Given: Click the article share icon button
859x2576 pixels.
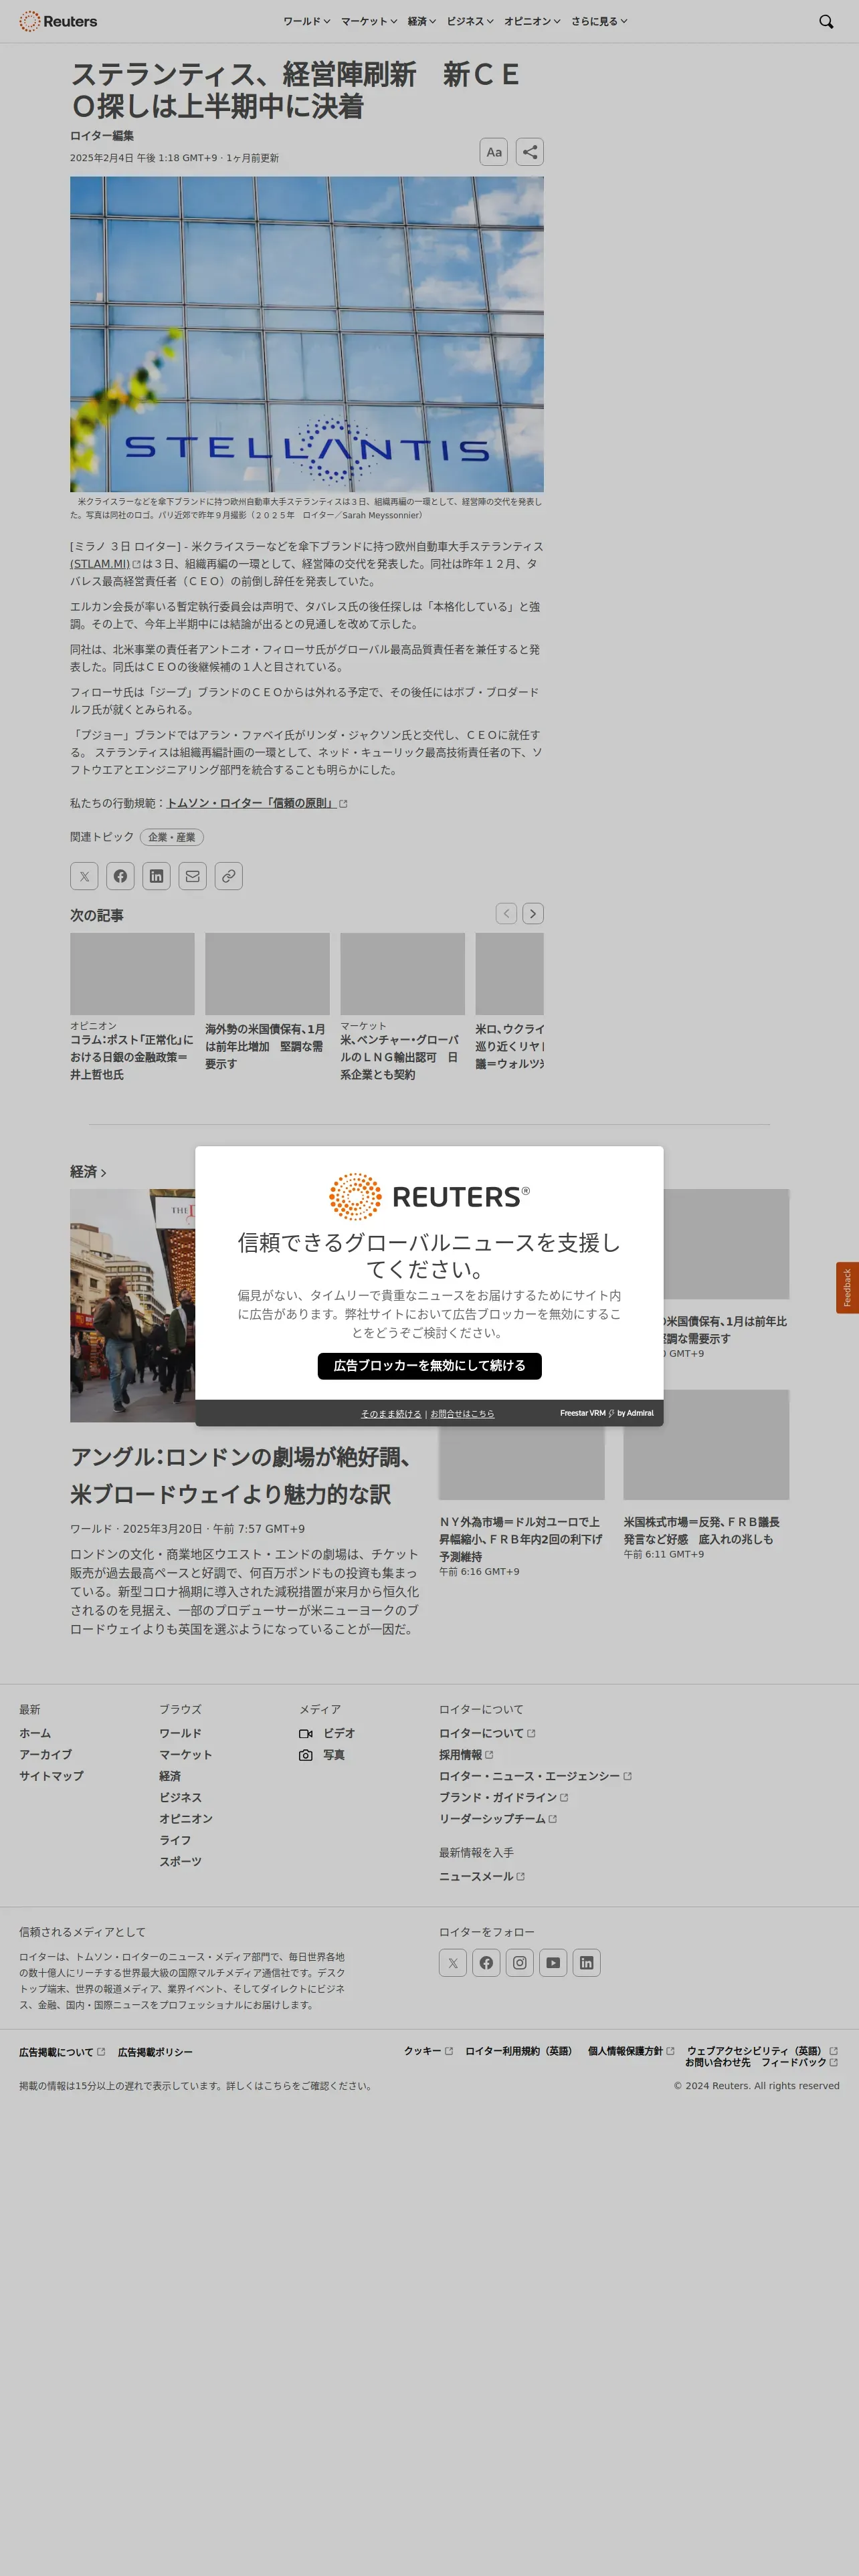Looking at the screenshot, I should pos(530,152).
